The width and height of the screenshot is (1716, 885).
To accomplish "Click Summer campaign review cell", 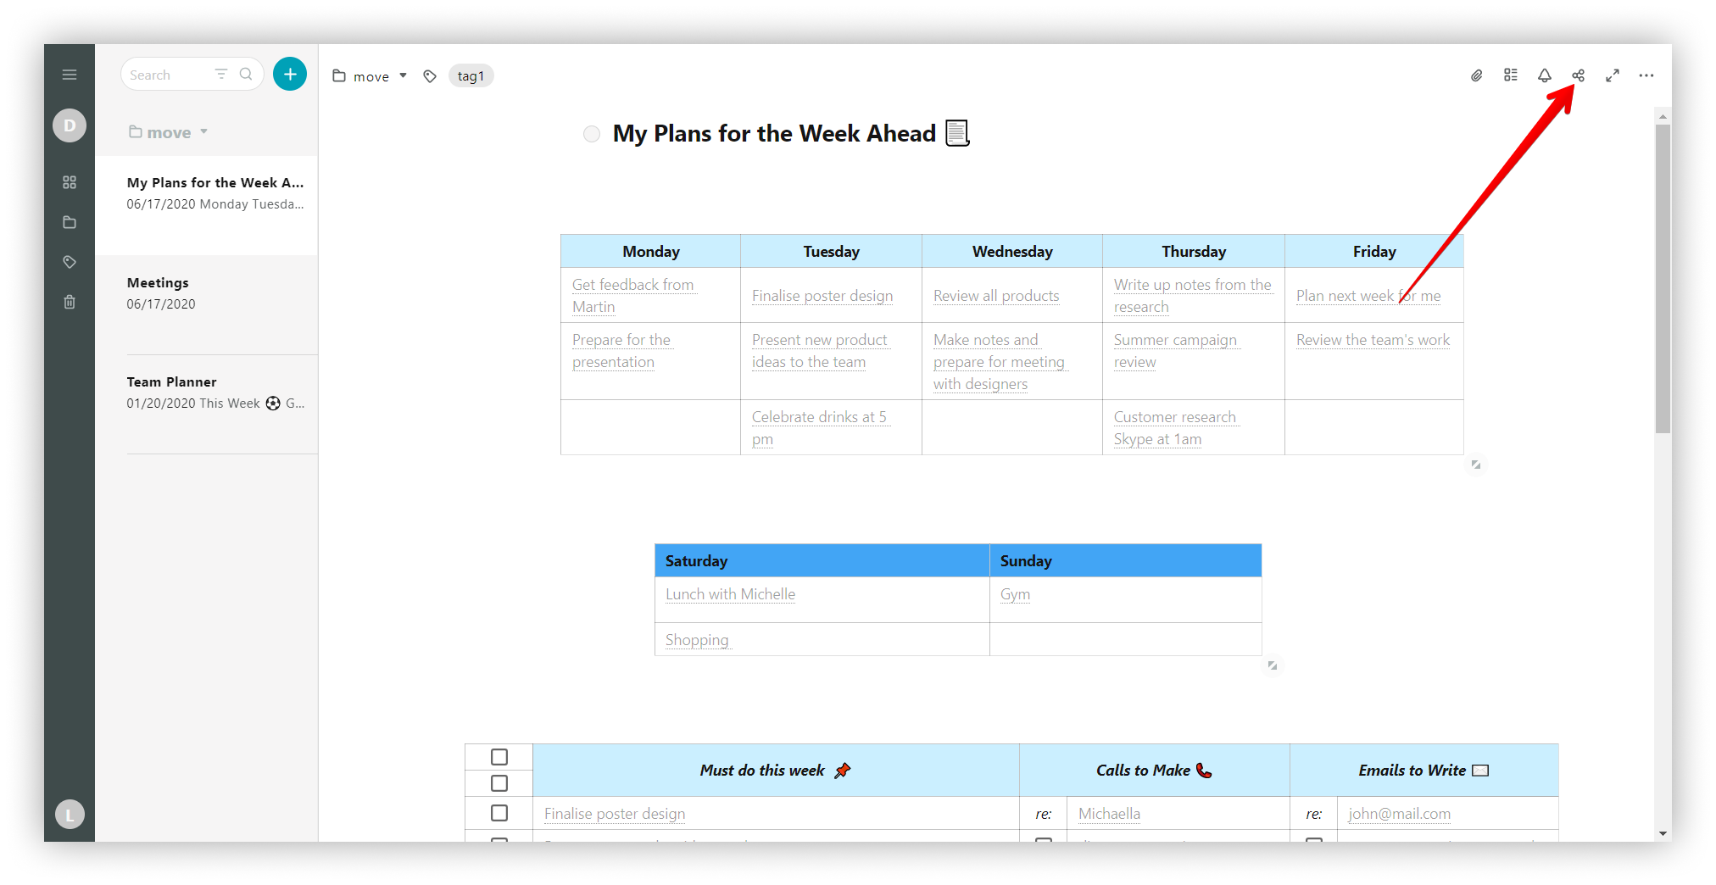I will [1194, 361].
